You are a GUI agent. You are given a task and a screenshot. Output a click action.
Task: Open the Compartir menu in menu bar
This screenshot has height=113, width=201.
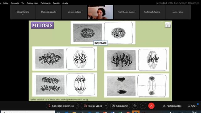click(x=15, y=3)
